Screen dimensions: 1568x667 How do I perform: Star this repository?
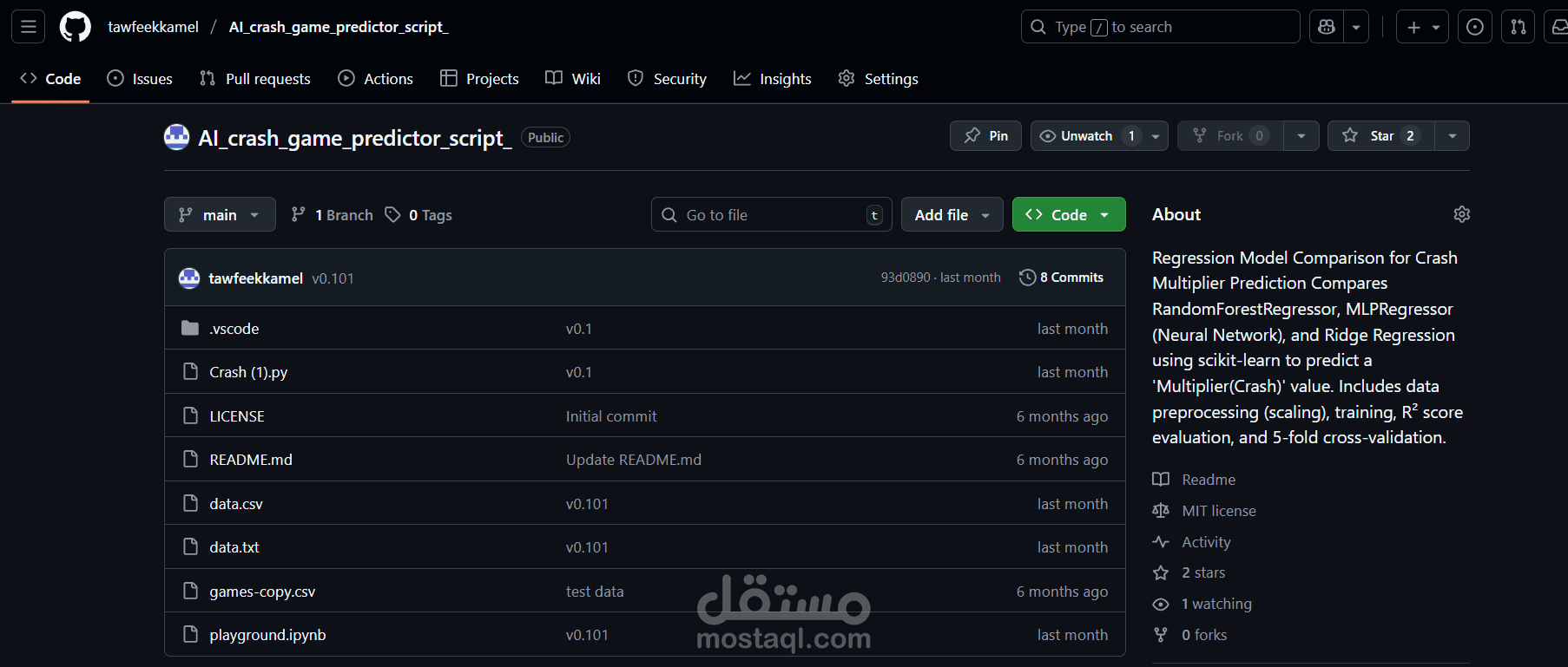[1381, 136]
